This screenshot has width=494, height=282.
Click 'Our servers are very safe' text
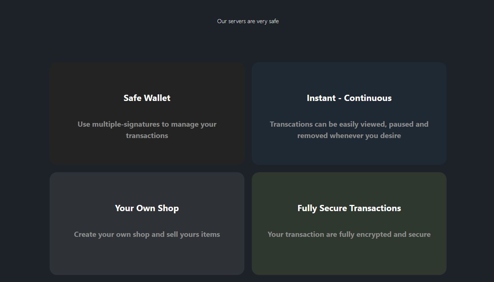tap(248, 21)
